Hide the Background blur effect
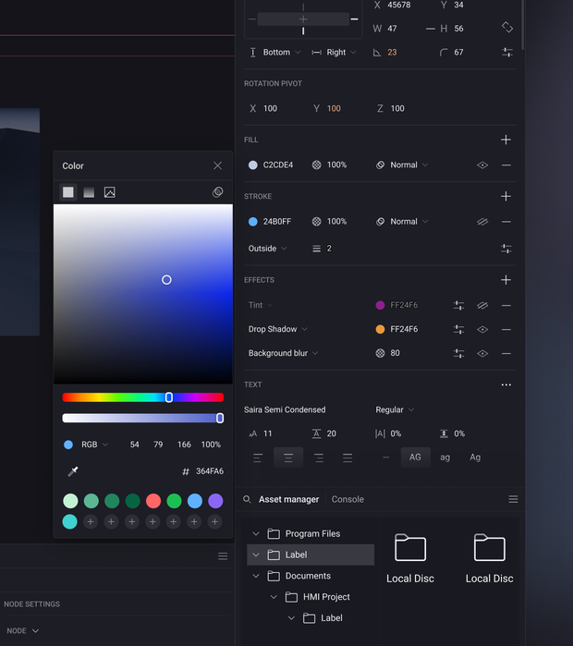 pos(482,353)
